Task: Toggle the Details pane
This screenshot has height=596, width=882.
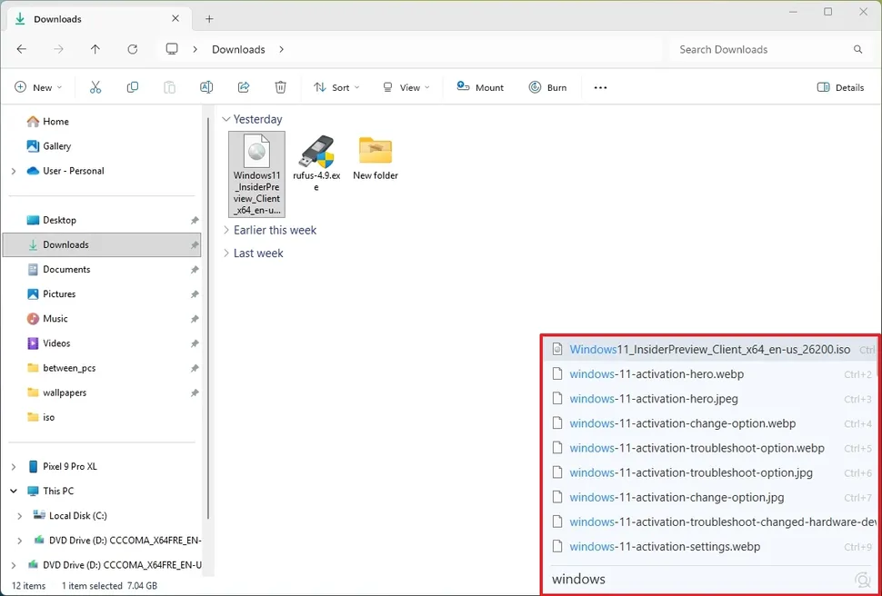Action: pos(840,87)
